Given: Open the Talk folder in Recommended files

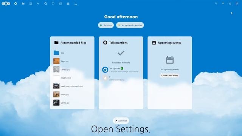Looking at the screenshot, I should (x=72, y=53).
